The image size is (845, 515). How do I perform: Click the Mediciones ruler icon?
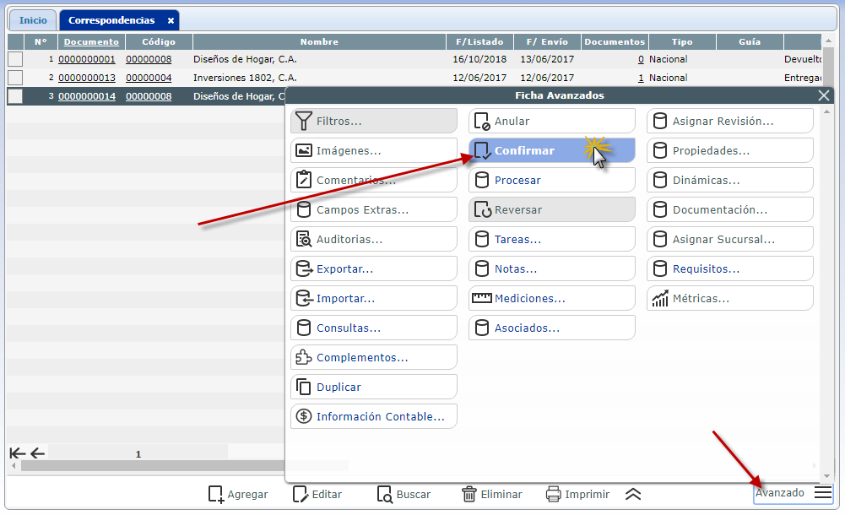point(481,299)
